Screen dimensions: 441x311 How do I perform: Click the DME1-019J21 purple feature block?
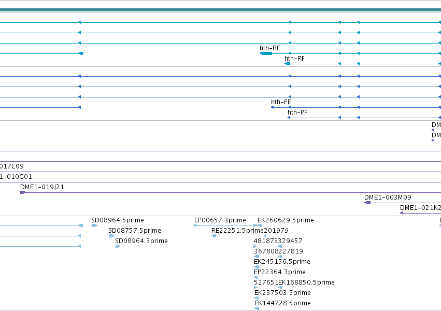click(x=23, y=192)
